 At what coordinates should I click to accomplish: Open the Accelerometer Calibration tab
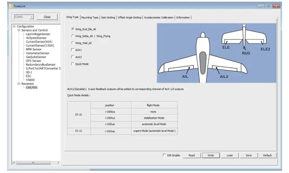(159, 17)
